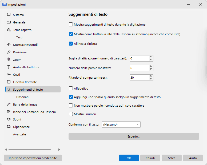Image resolution: width=207 pixels, height=165 pixels.
Task: Decrease Soglia di attivazione with down arrow
Action: 151,60
